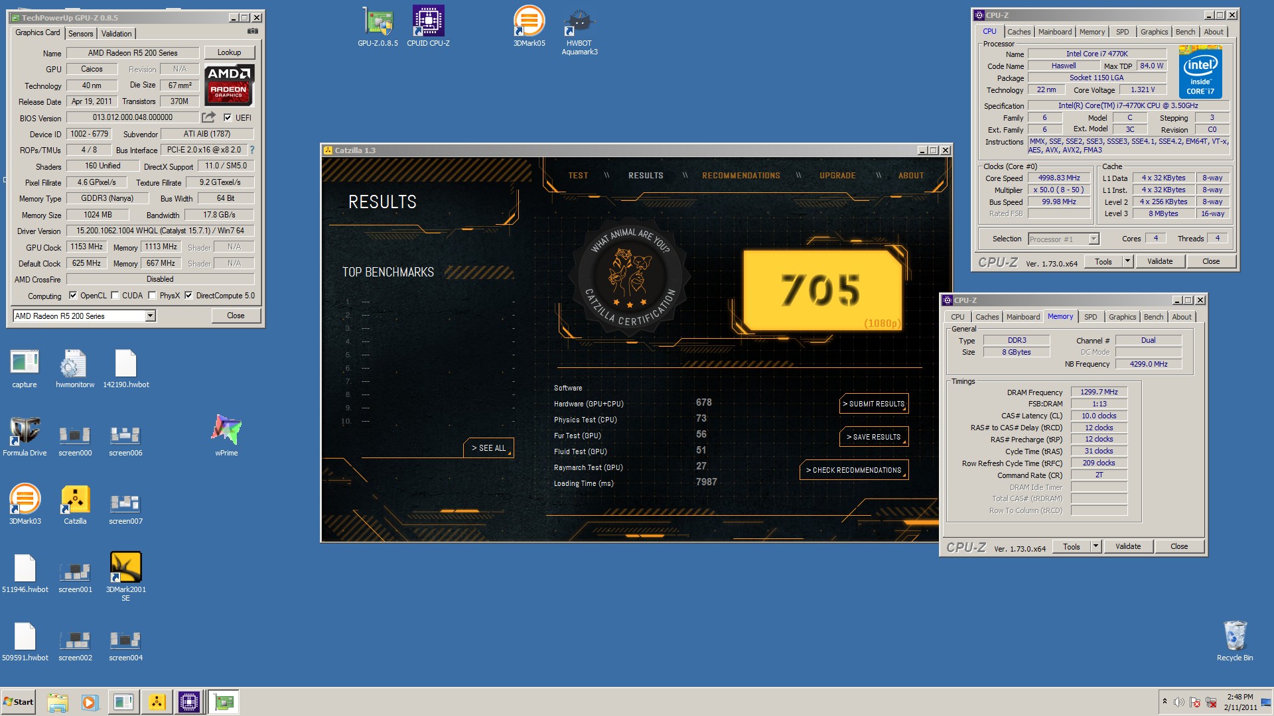Viewport: 1274px width, 716px height.
Task: Click the DRAM Frequency value field
Action: pos(1099,392)
